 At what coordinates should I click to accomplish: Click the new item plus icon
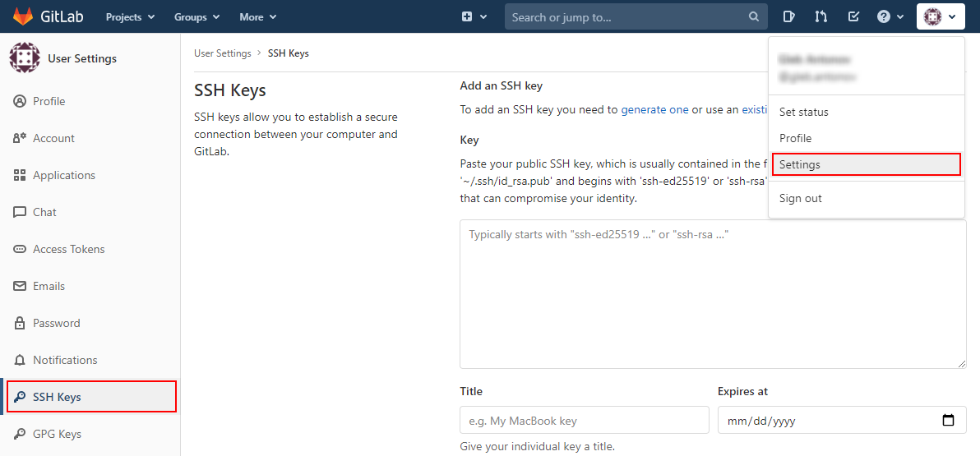[467, 17]
